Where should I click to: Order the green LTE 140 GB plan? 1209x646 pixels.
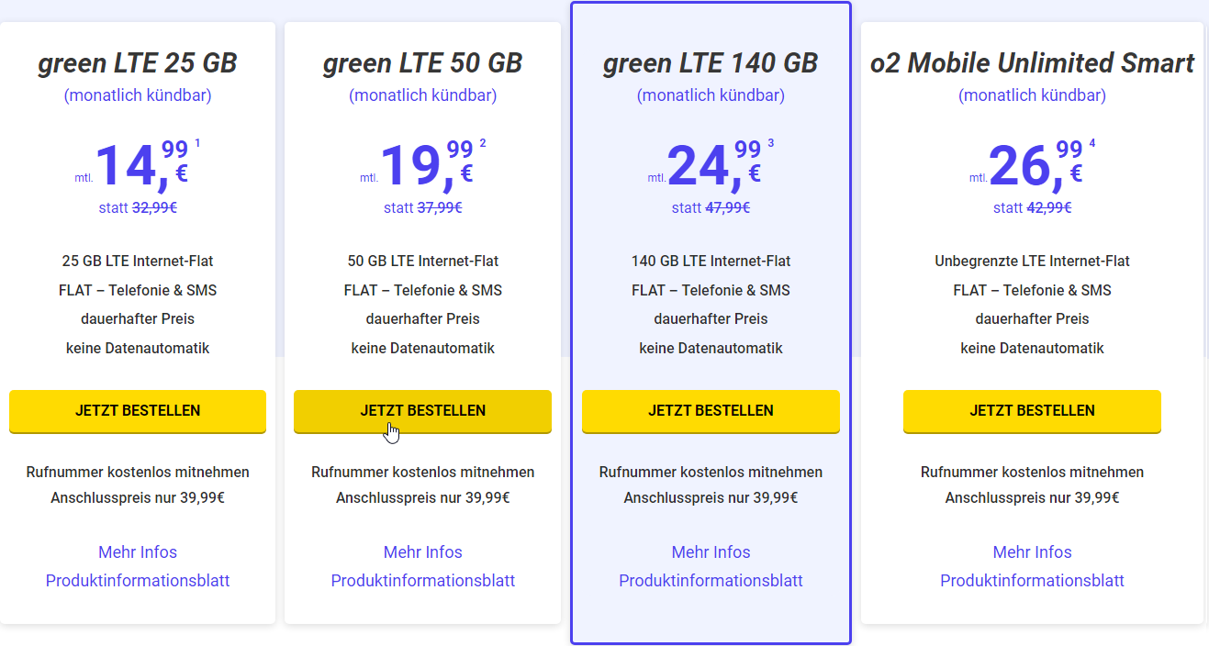711,411
